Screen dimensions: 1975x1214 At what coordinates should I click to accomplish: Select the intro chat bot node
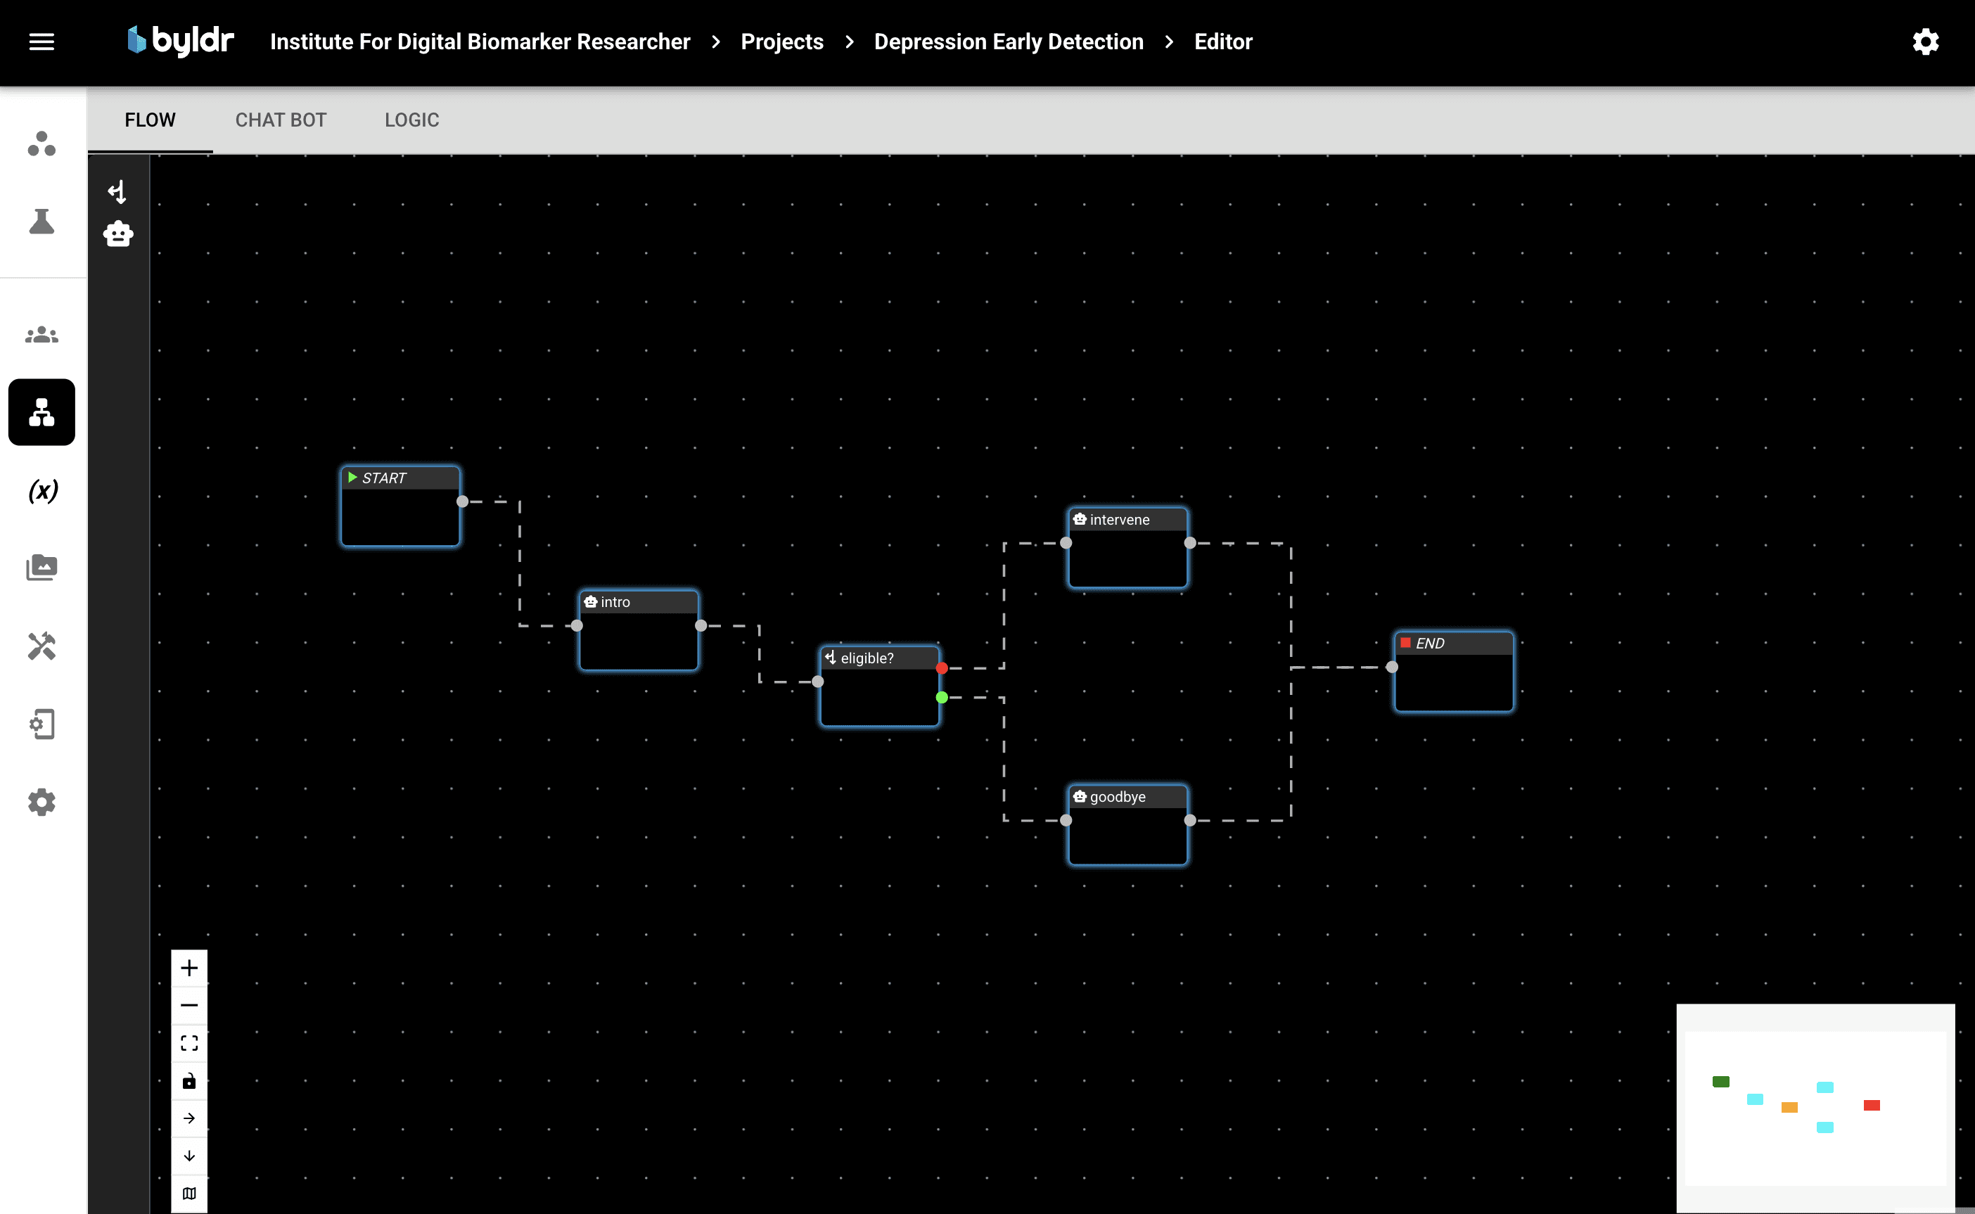tap(639, 630)
